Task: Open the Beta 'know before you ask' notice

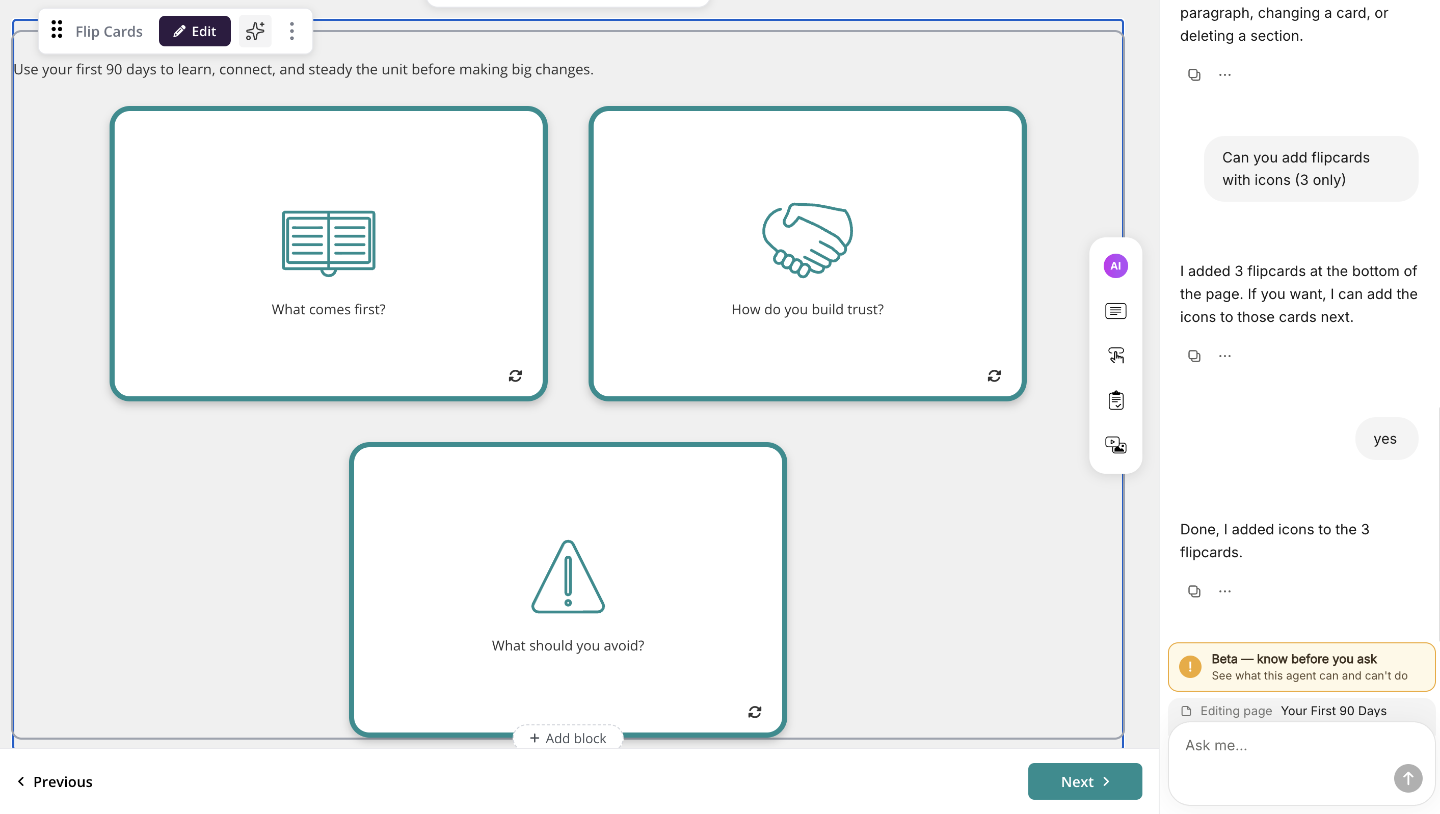Action: click(x=1301, y=667)
